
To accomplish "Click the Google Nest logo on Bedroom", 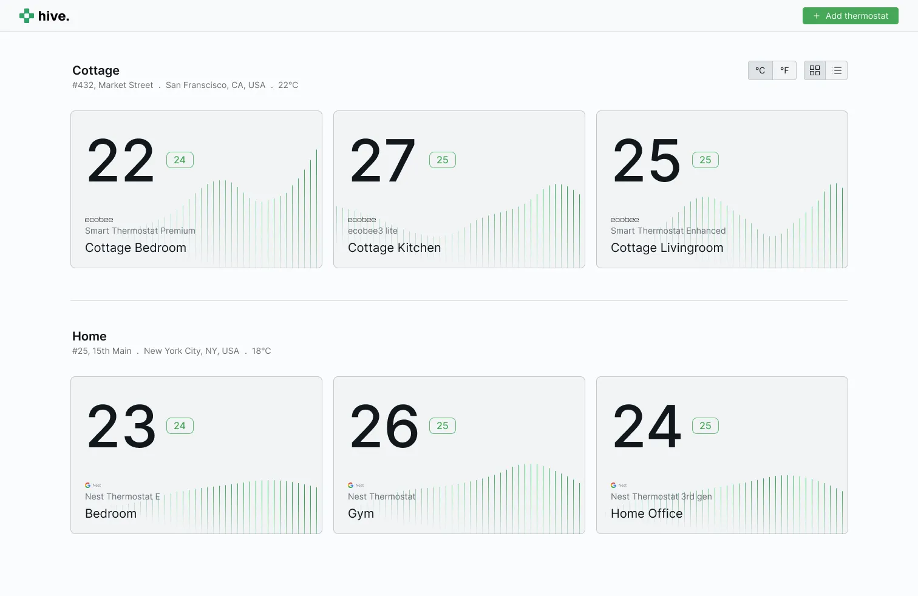I will pos(93,486).
